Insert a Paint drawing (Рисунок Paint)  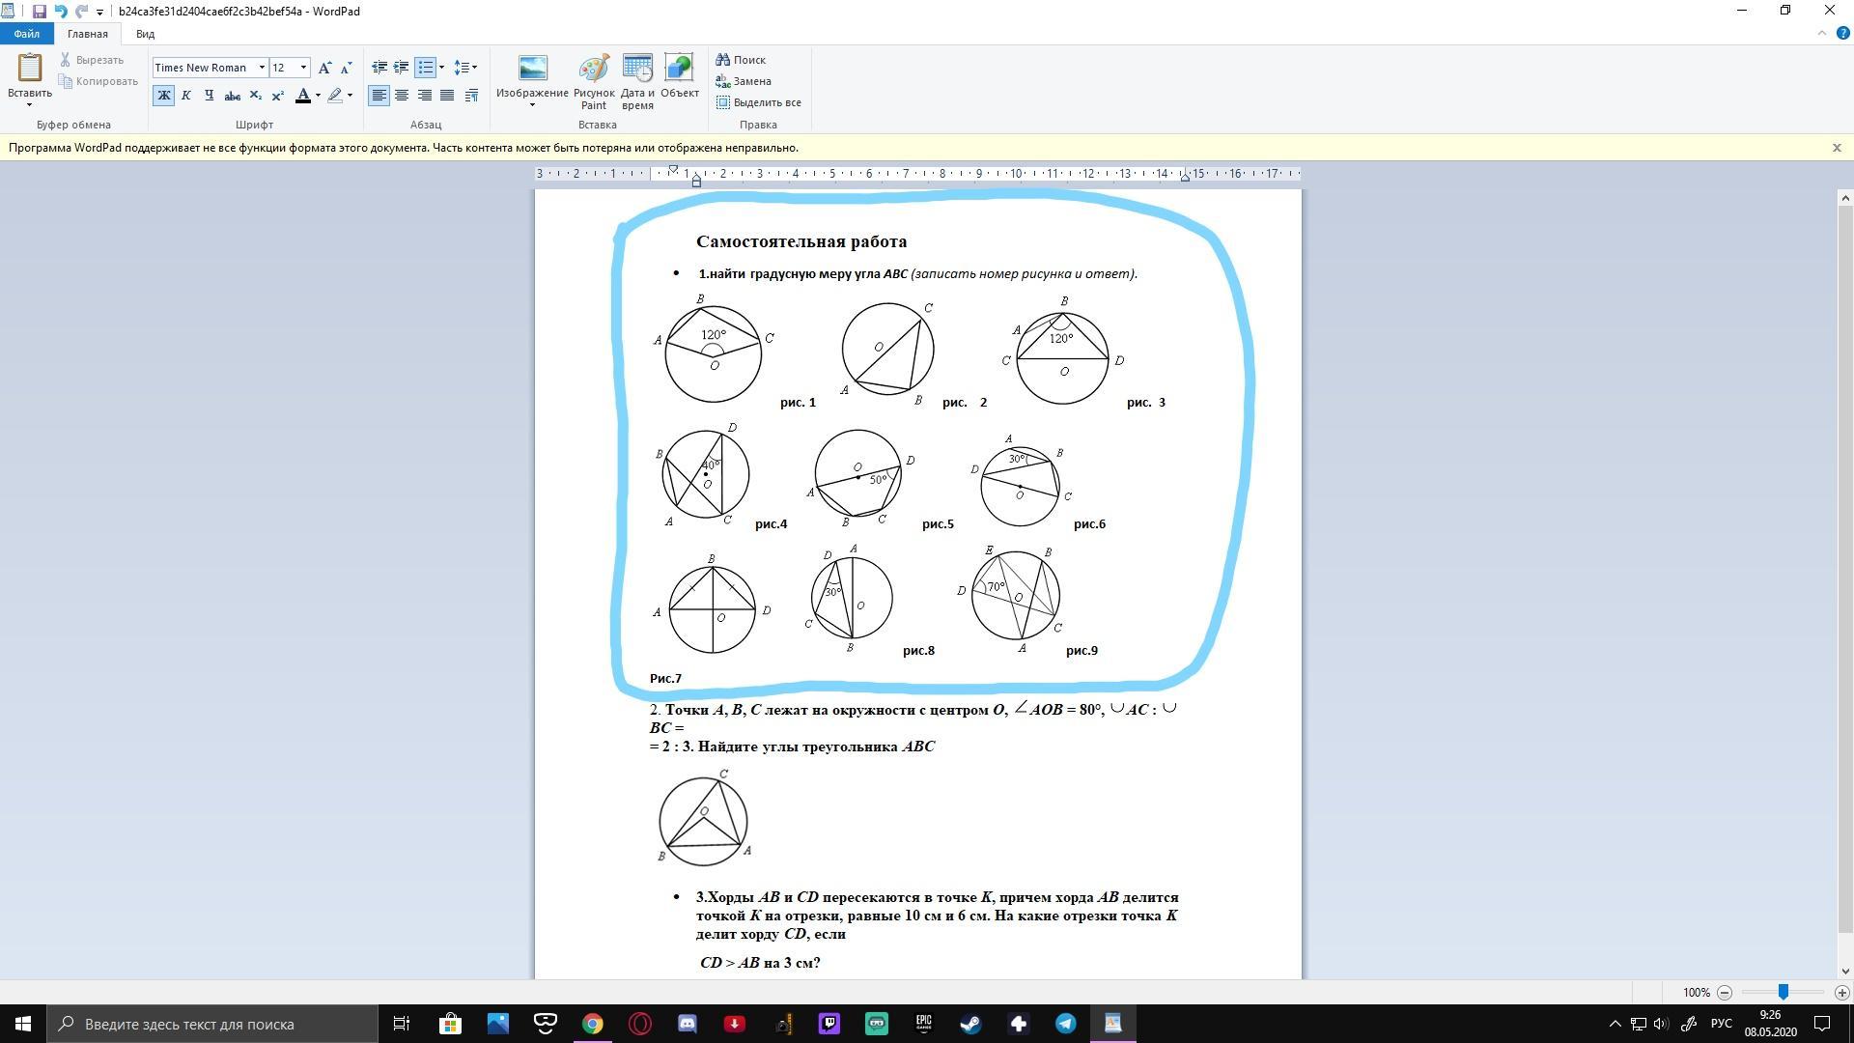coord(593,81)
